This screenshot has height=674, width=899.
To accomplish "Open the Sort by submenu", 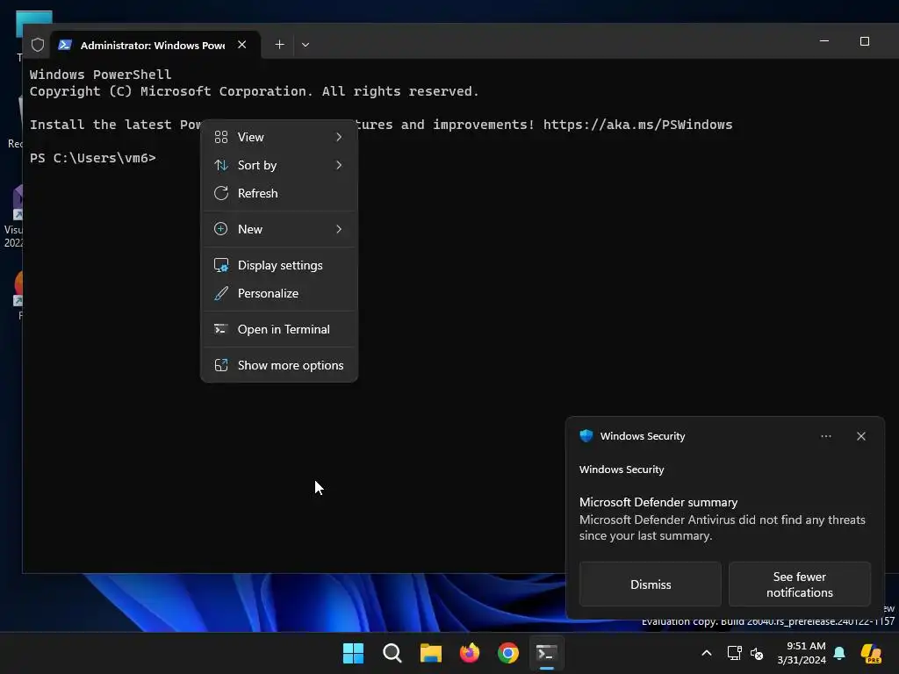I will click(x=279, y=165).
